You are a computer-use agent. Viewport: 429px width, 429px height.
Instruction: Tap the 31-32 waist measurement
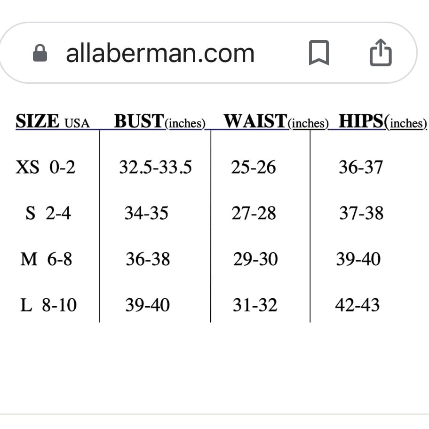(255, 305)
